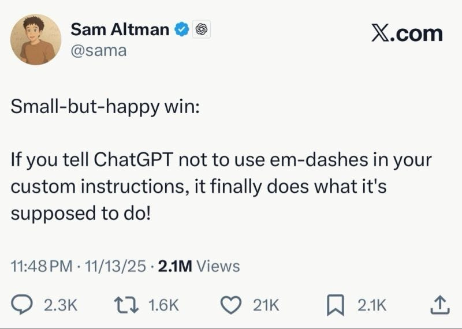This screenshot has width=462, height=329.
Task: Open Sam Altman's profile avatar
Action: tap(36, 40)
